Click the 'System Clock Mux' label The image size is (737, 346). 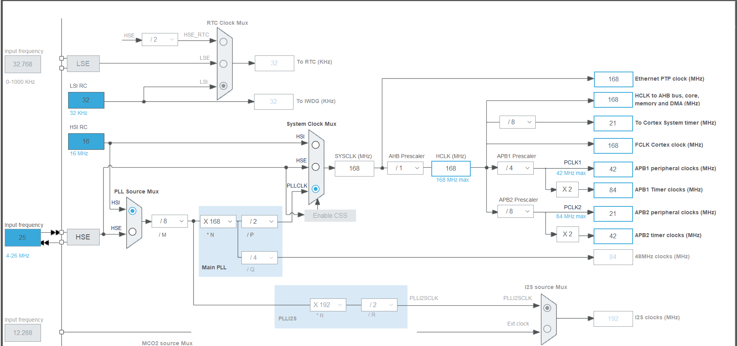pyautogui.click(x=312, y=124)
